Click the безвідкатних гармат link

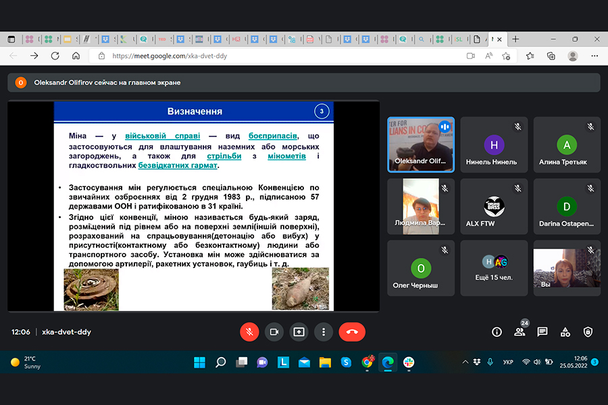(178, 165)
